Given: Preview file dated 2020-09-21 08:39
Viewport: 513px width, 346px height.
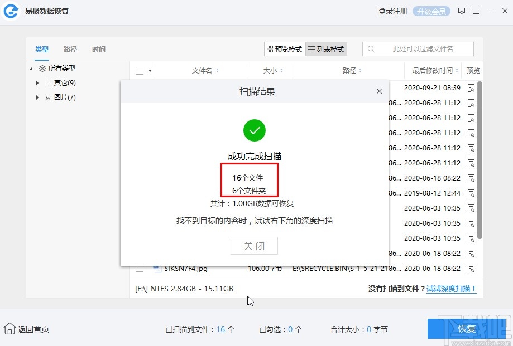Looking at the screenshot, I should pos(471,88).
